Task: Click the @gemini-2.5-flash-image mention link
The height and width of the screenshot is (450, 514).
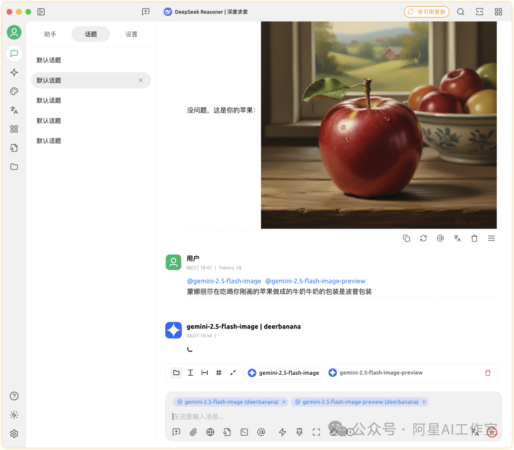Action: pyautogui.click(x=224, y=281)
